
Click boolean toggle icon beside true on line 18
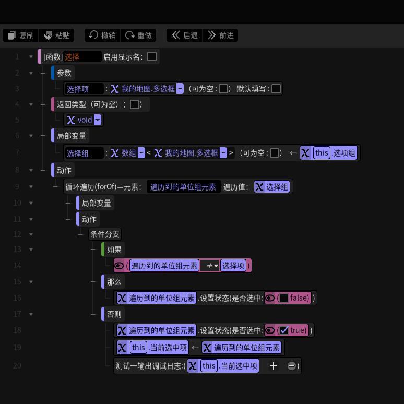[270, 330]
